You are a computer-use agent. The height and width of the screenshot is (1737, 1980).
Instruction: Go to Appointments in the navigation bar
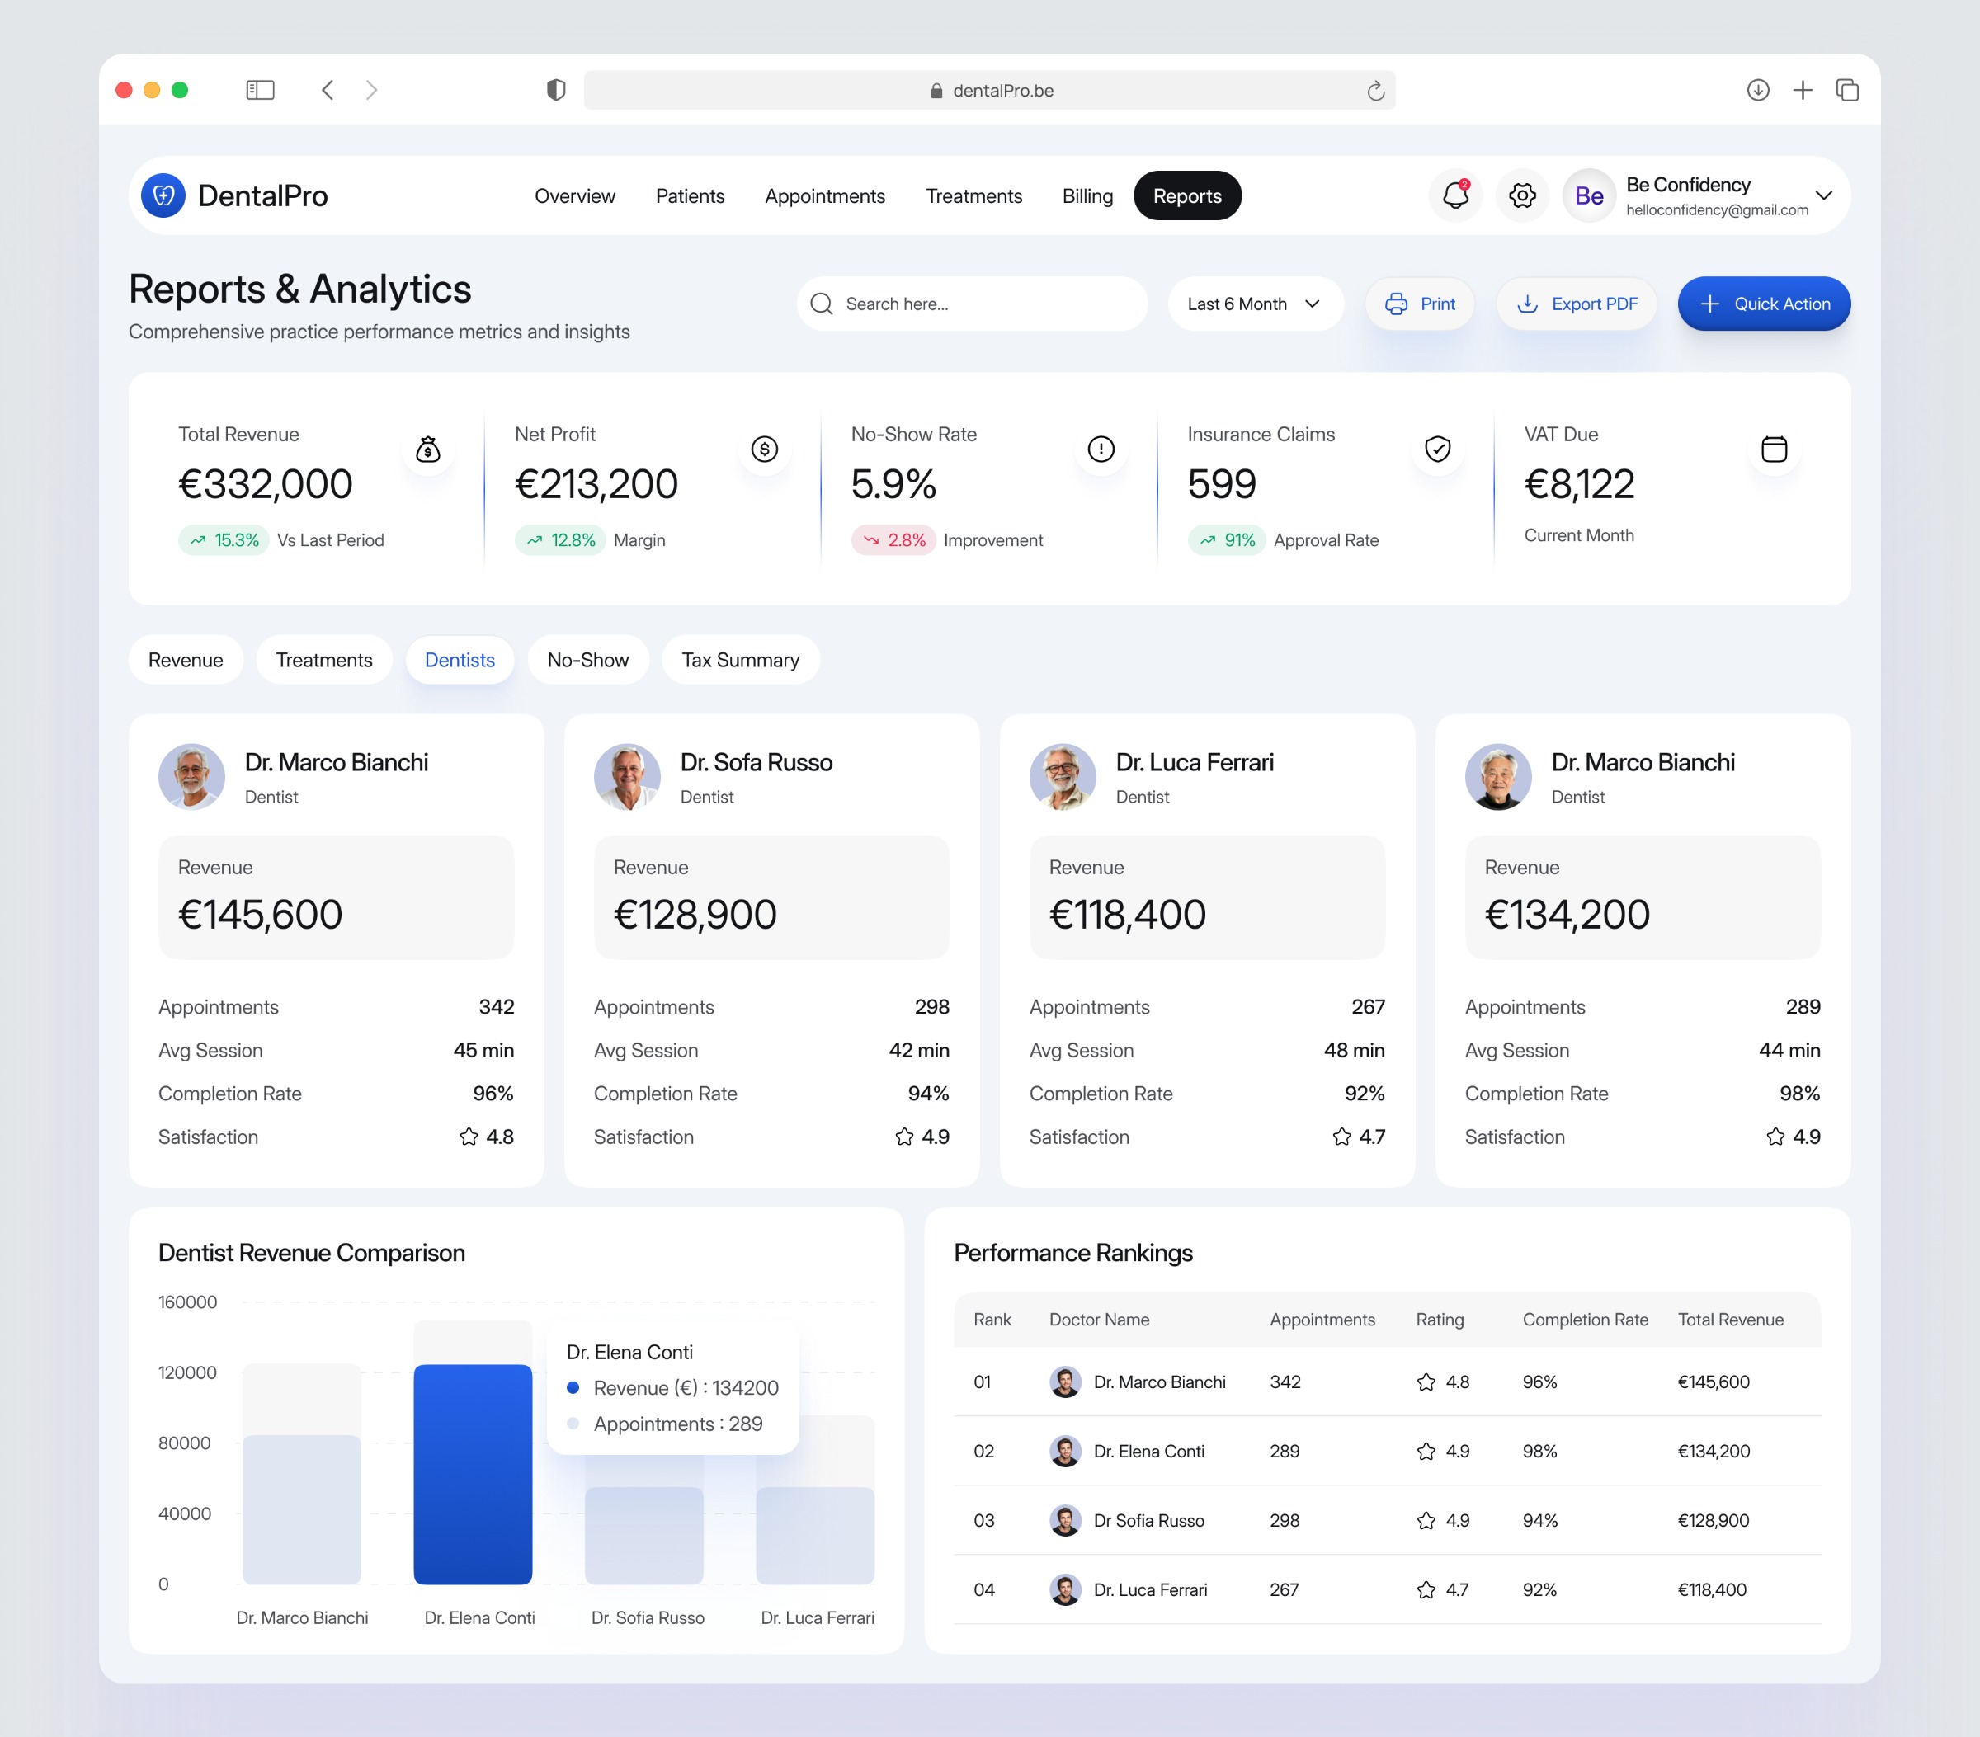[x=824, y=195]
